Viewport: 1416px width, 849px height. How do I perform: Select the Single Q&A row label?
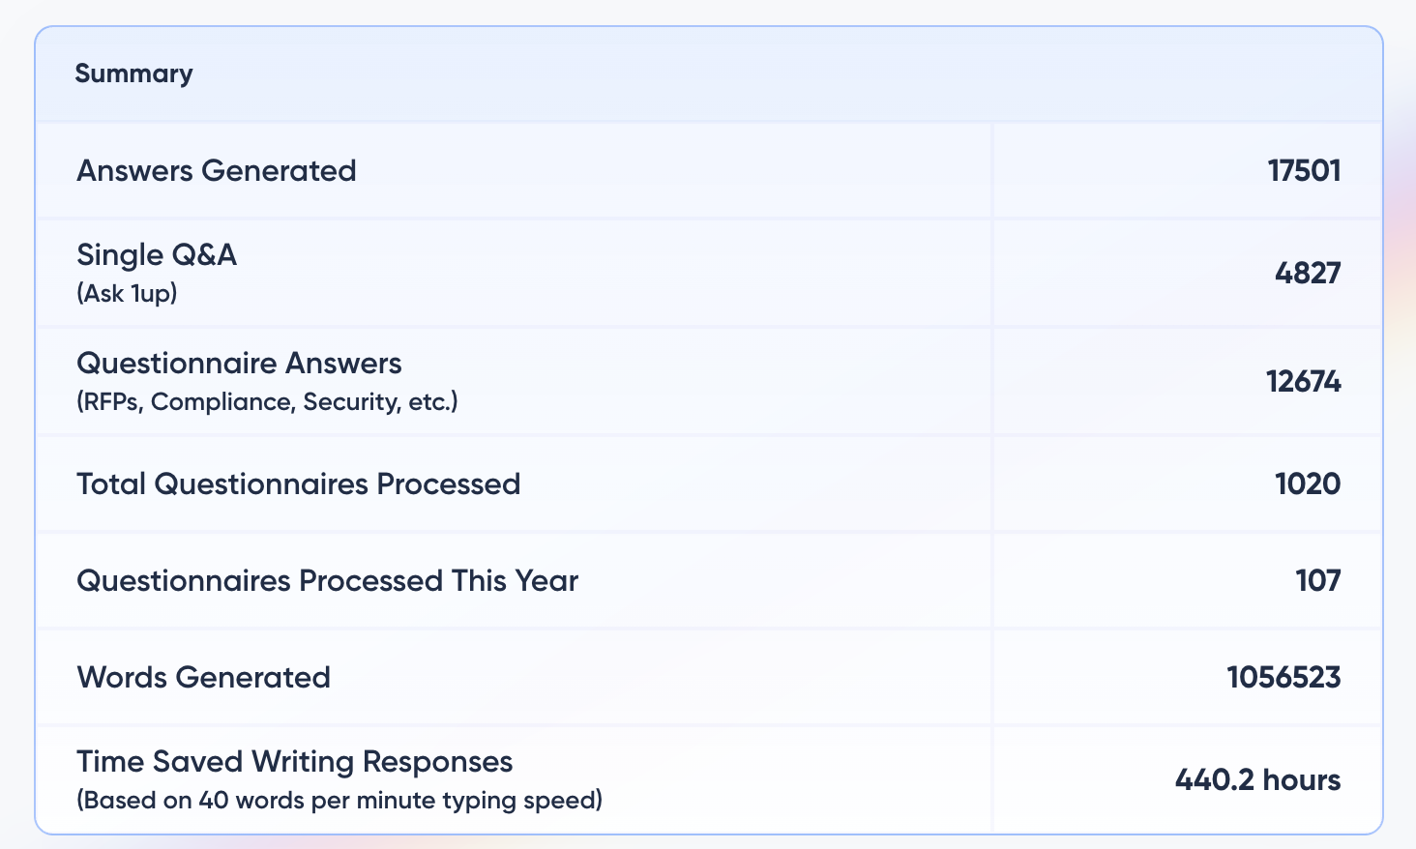(157, 254)
